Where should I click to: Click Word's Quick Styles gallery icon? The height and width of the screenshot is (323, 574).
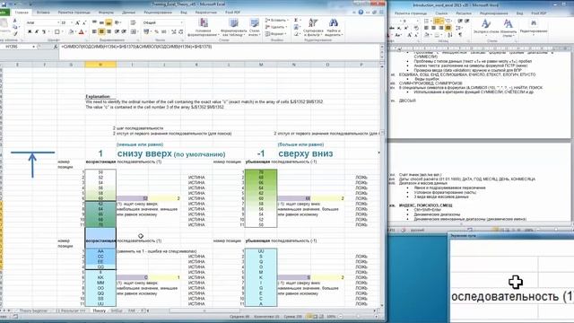486,23
